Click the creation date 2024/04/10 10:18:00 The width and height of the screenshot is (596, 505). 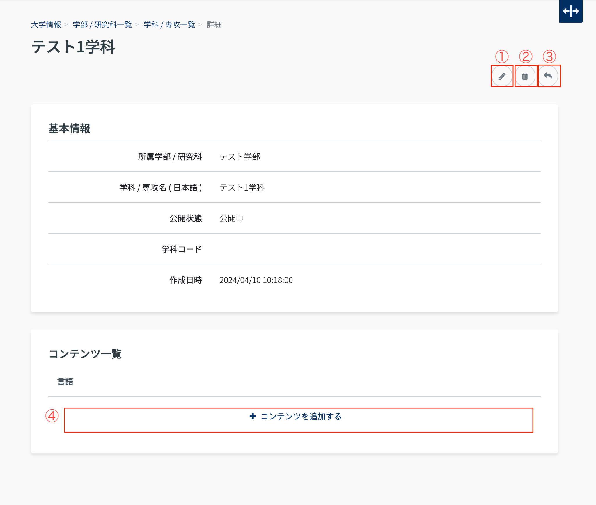[x=256, y=280]
